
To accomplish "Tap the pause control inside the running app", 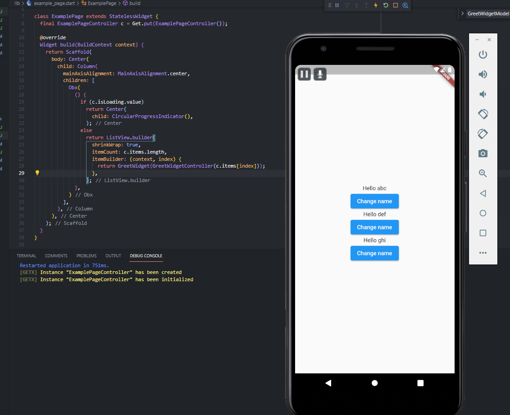I will coord(304,74).
